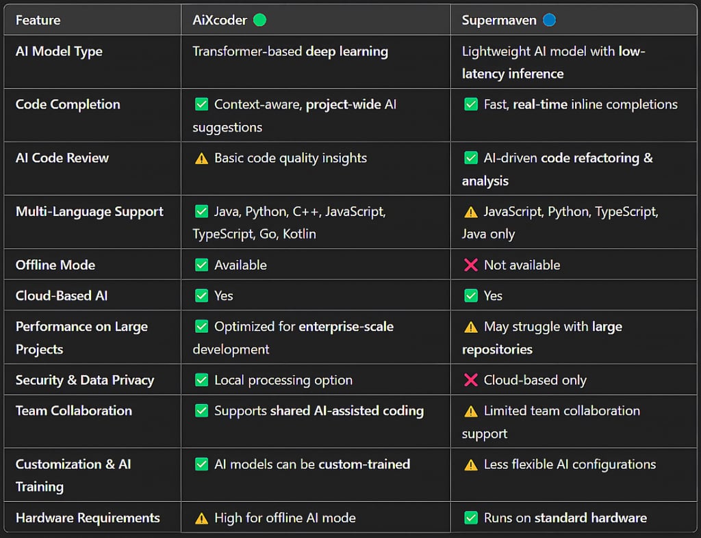Click the 'Local processing option' text
Screen dimensions: 701x538
(283, 380)
